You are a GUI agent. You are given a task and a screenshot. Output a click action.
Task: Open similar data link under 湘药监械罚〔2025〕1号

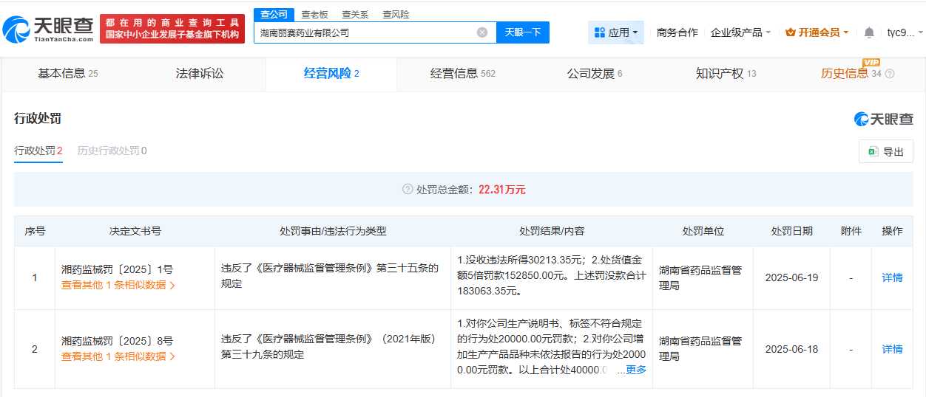(118, 285)
